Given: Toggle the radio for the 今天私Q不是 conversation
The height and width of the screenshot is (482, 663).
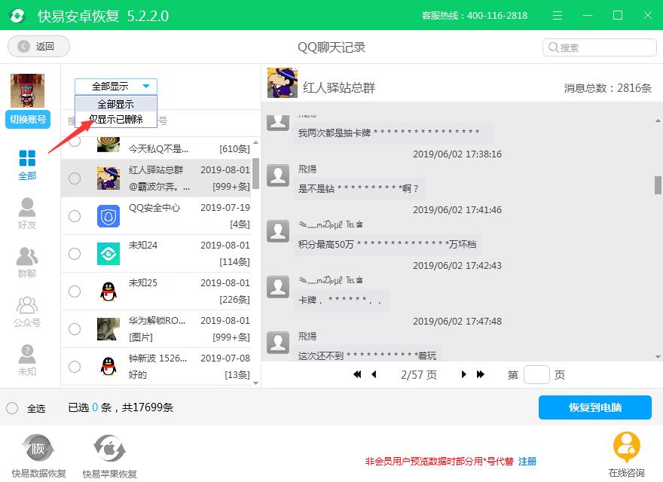Looking at the screenshot, I should (75, 142).
